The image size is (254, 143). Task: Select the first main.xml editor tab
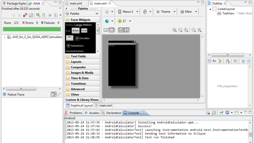click(x=74, y=3)
